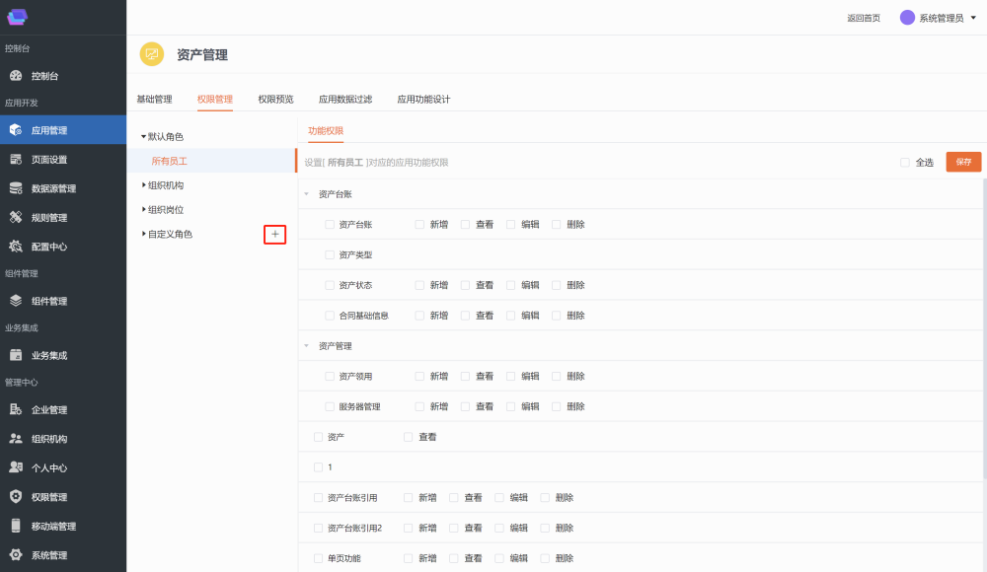
Task: Open 页面设置 via its sidebar icon
Action: pyautogui.click(x=16, y=160)
